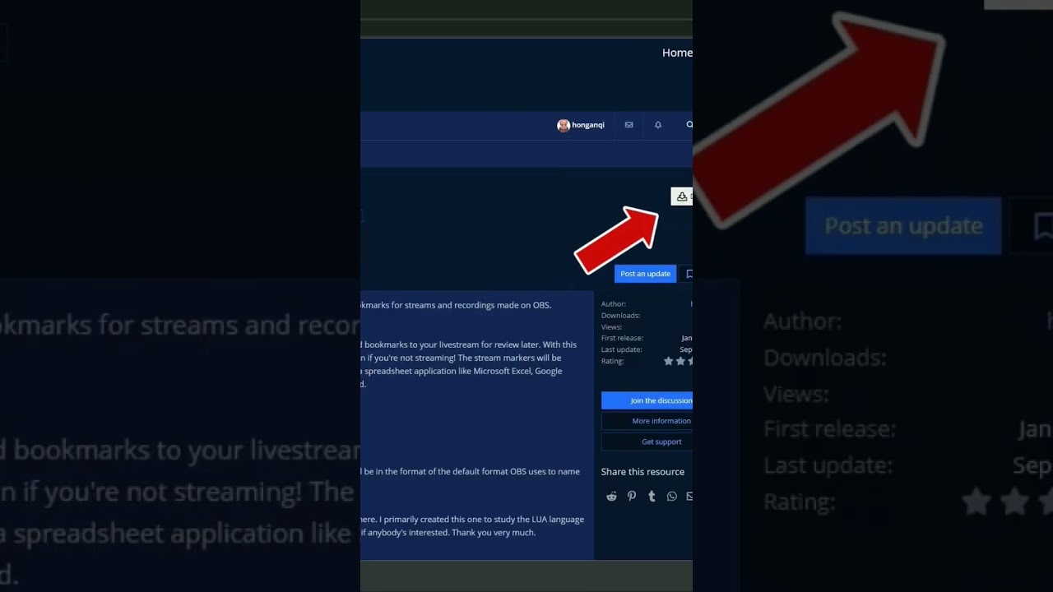Open the Home menu item
This screenshot has width=1053, height=592.
tap(677, 53)
